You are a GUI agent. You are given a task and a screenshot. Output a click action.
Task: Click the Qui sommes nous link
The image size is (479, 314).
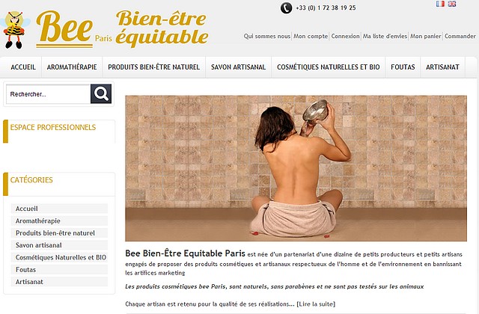coord(267,37)
